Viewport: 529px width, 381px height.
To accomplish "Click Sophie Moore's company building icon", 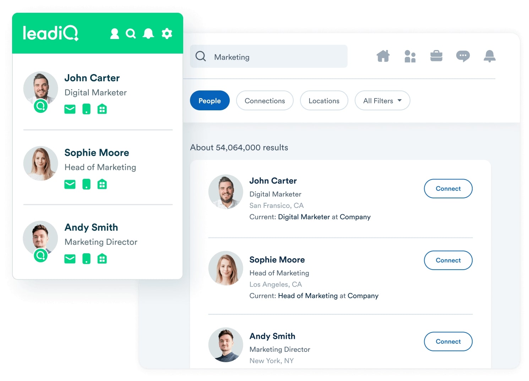I will point(102,184).
